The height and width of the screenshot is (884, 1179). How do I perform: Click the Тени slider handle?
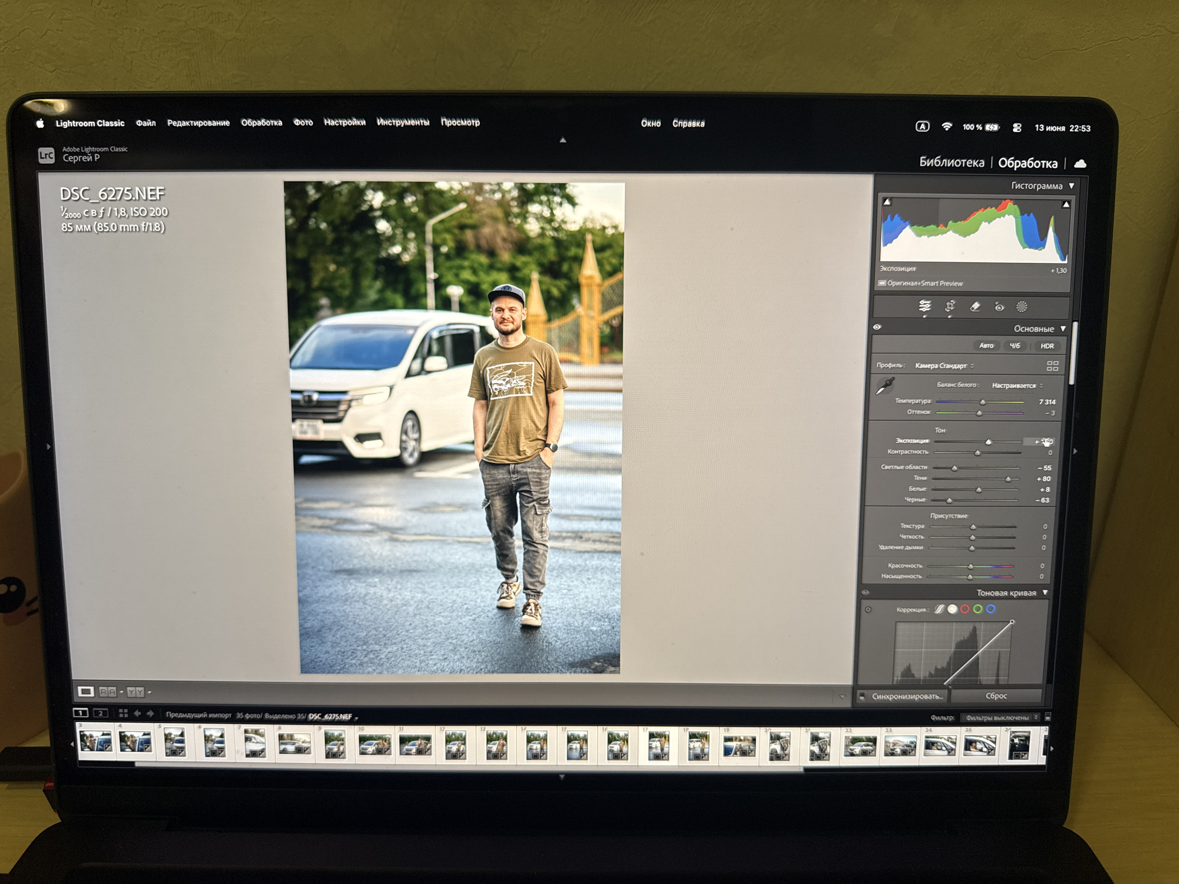(1008, 479)
